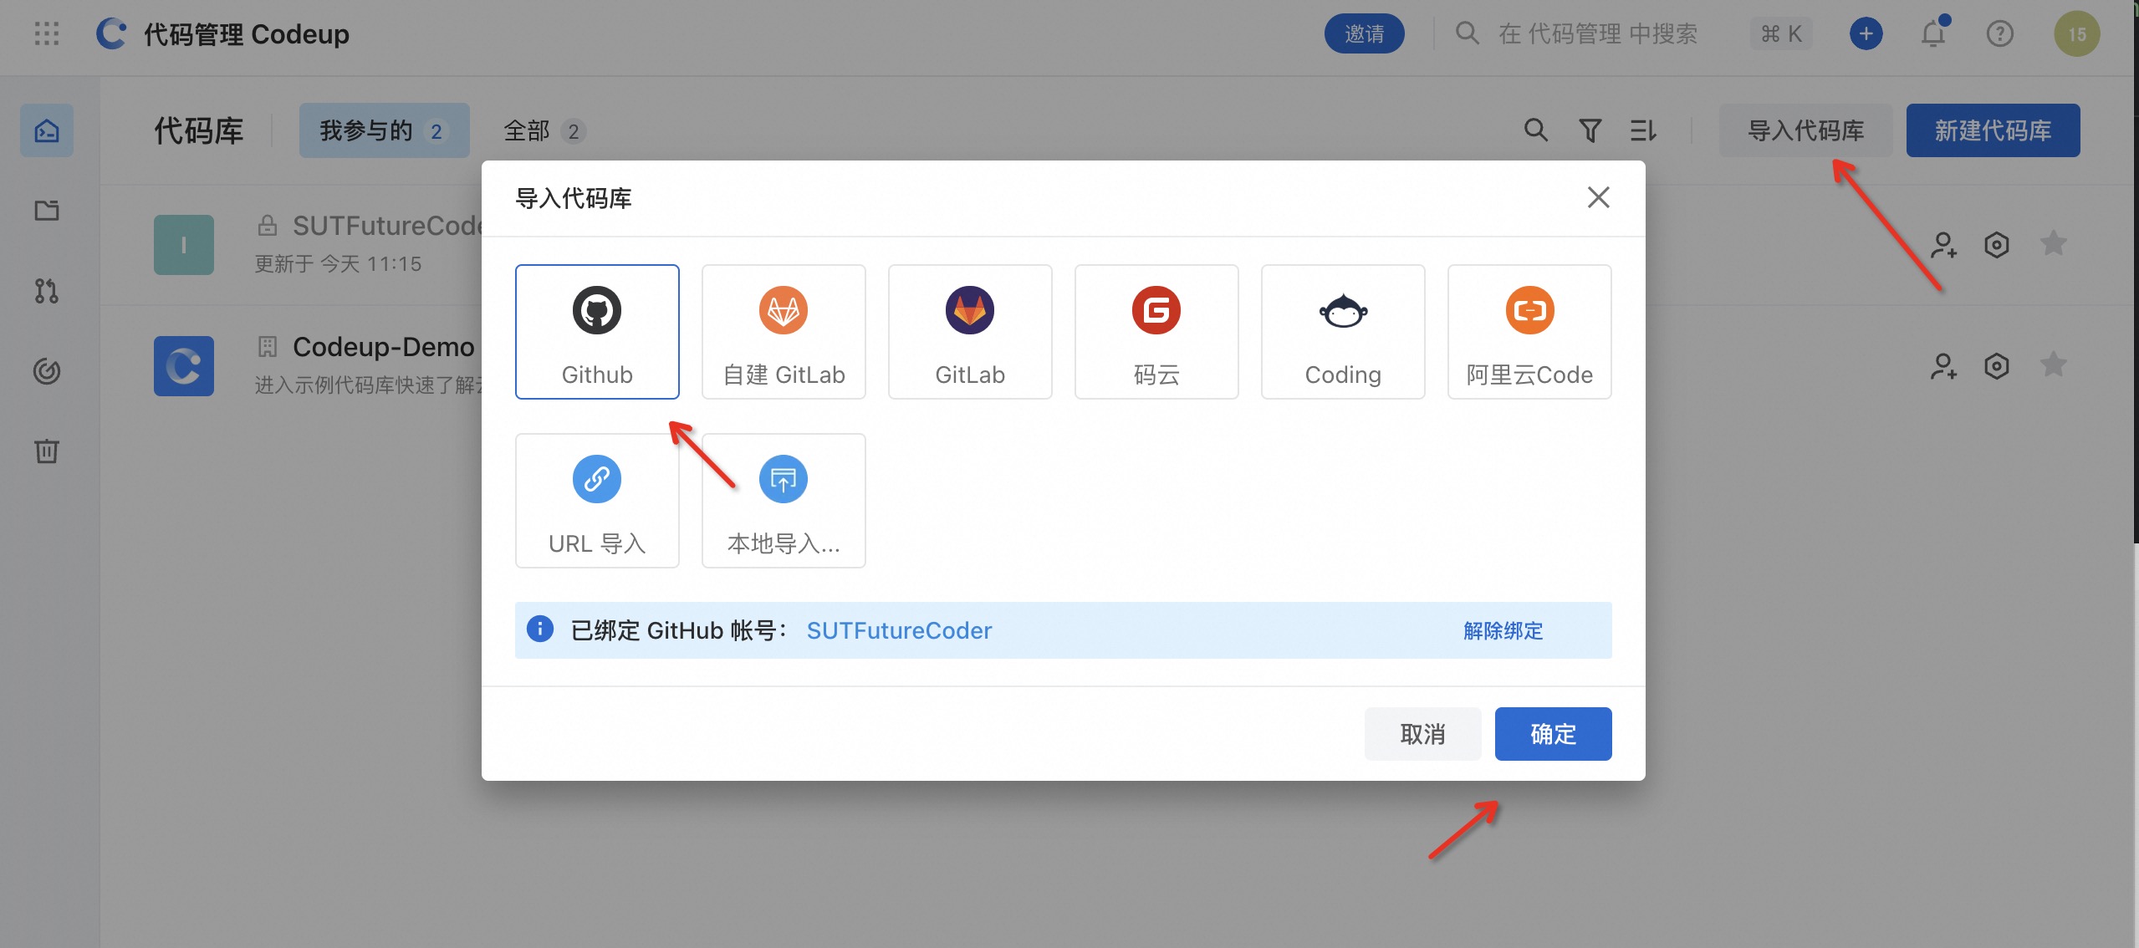The width and height of the screenshot is (2139, 948).
Task: Click the 新建代码库 button
Action: (1993, 130)
